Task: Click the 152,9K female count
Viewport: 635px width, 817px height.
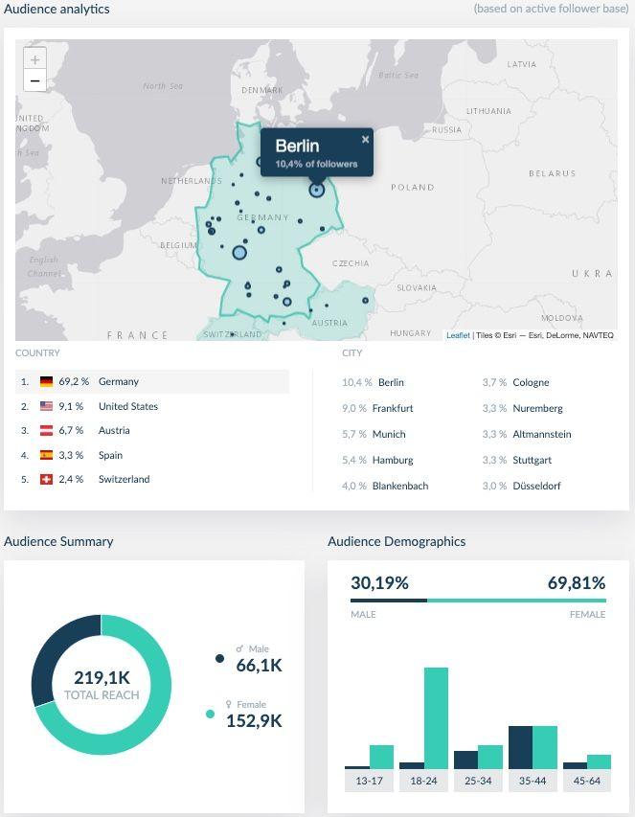Action: pos(254,721)
